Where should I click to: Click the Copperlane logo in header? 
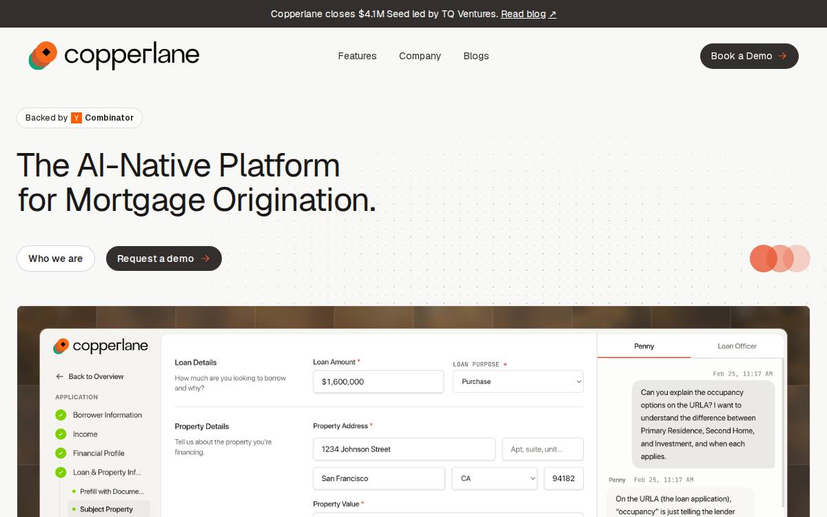(114, 55)
